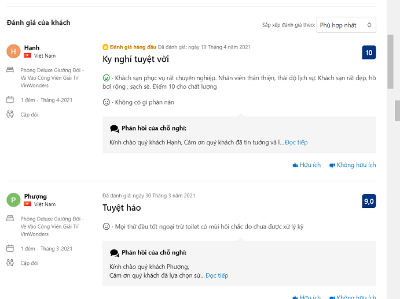Click the frown icon in Phượng's review
This screenshot has height=299, width=400.
tap(106, 226)
